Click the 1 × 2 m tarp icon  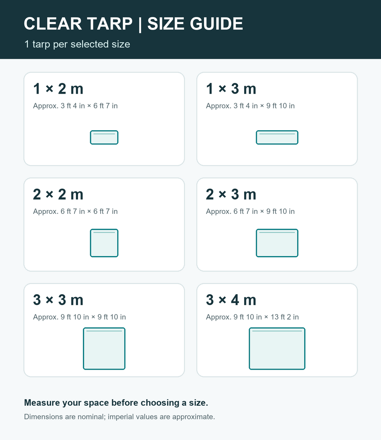[x=104, y=137]
